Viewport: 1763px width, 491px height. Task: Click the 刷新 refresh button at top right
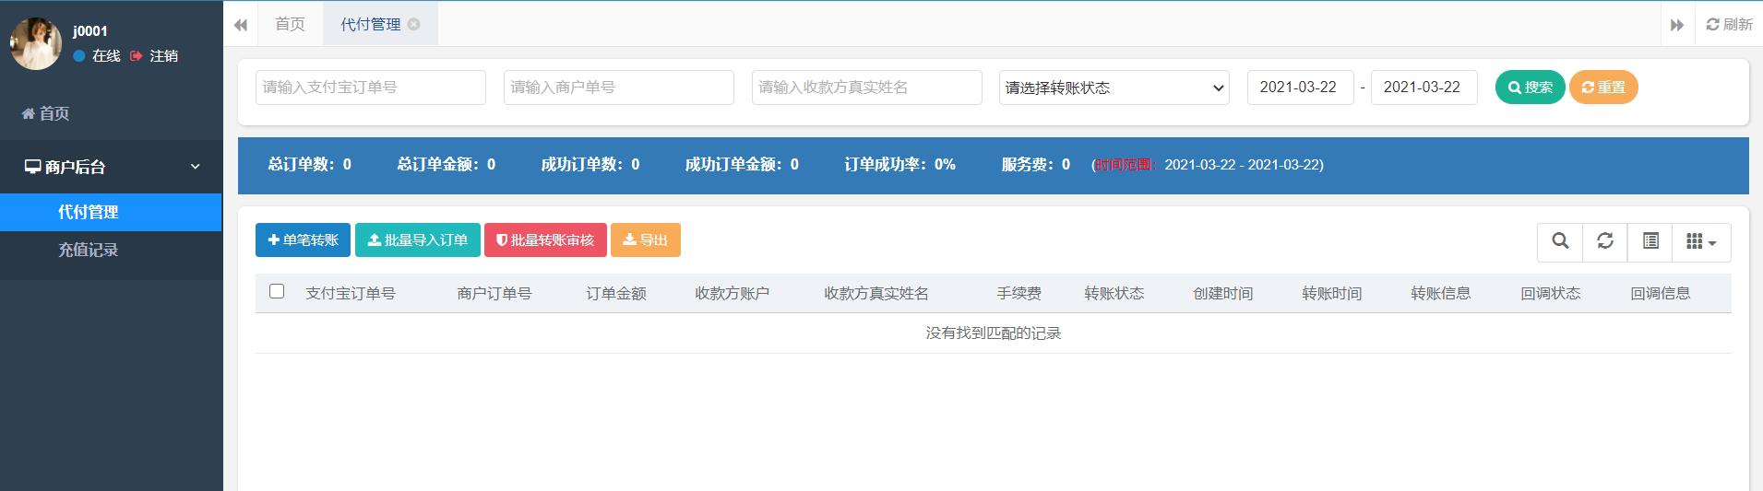(1729, 25)
